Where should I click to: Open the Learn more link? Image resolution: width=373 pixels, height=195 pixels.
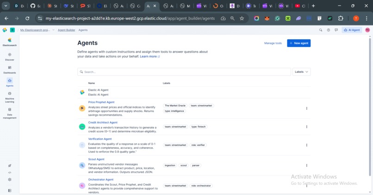click(150, 56)
